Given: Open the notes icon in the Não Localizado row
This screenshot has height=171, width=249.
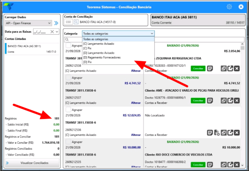Looking at the screenshot, I should (x=210, y=133).
